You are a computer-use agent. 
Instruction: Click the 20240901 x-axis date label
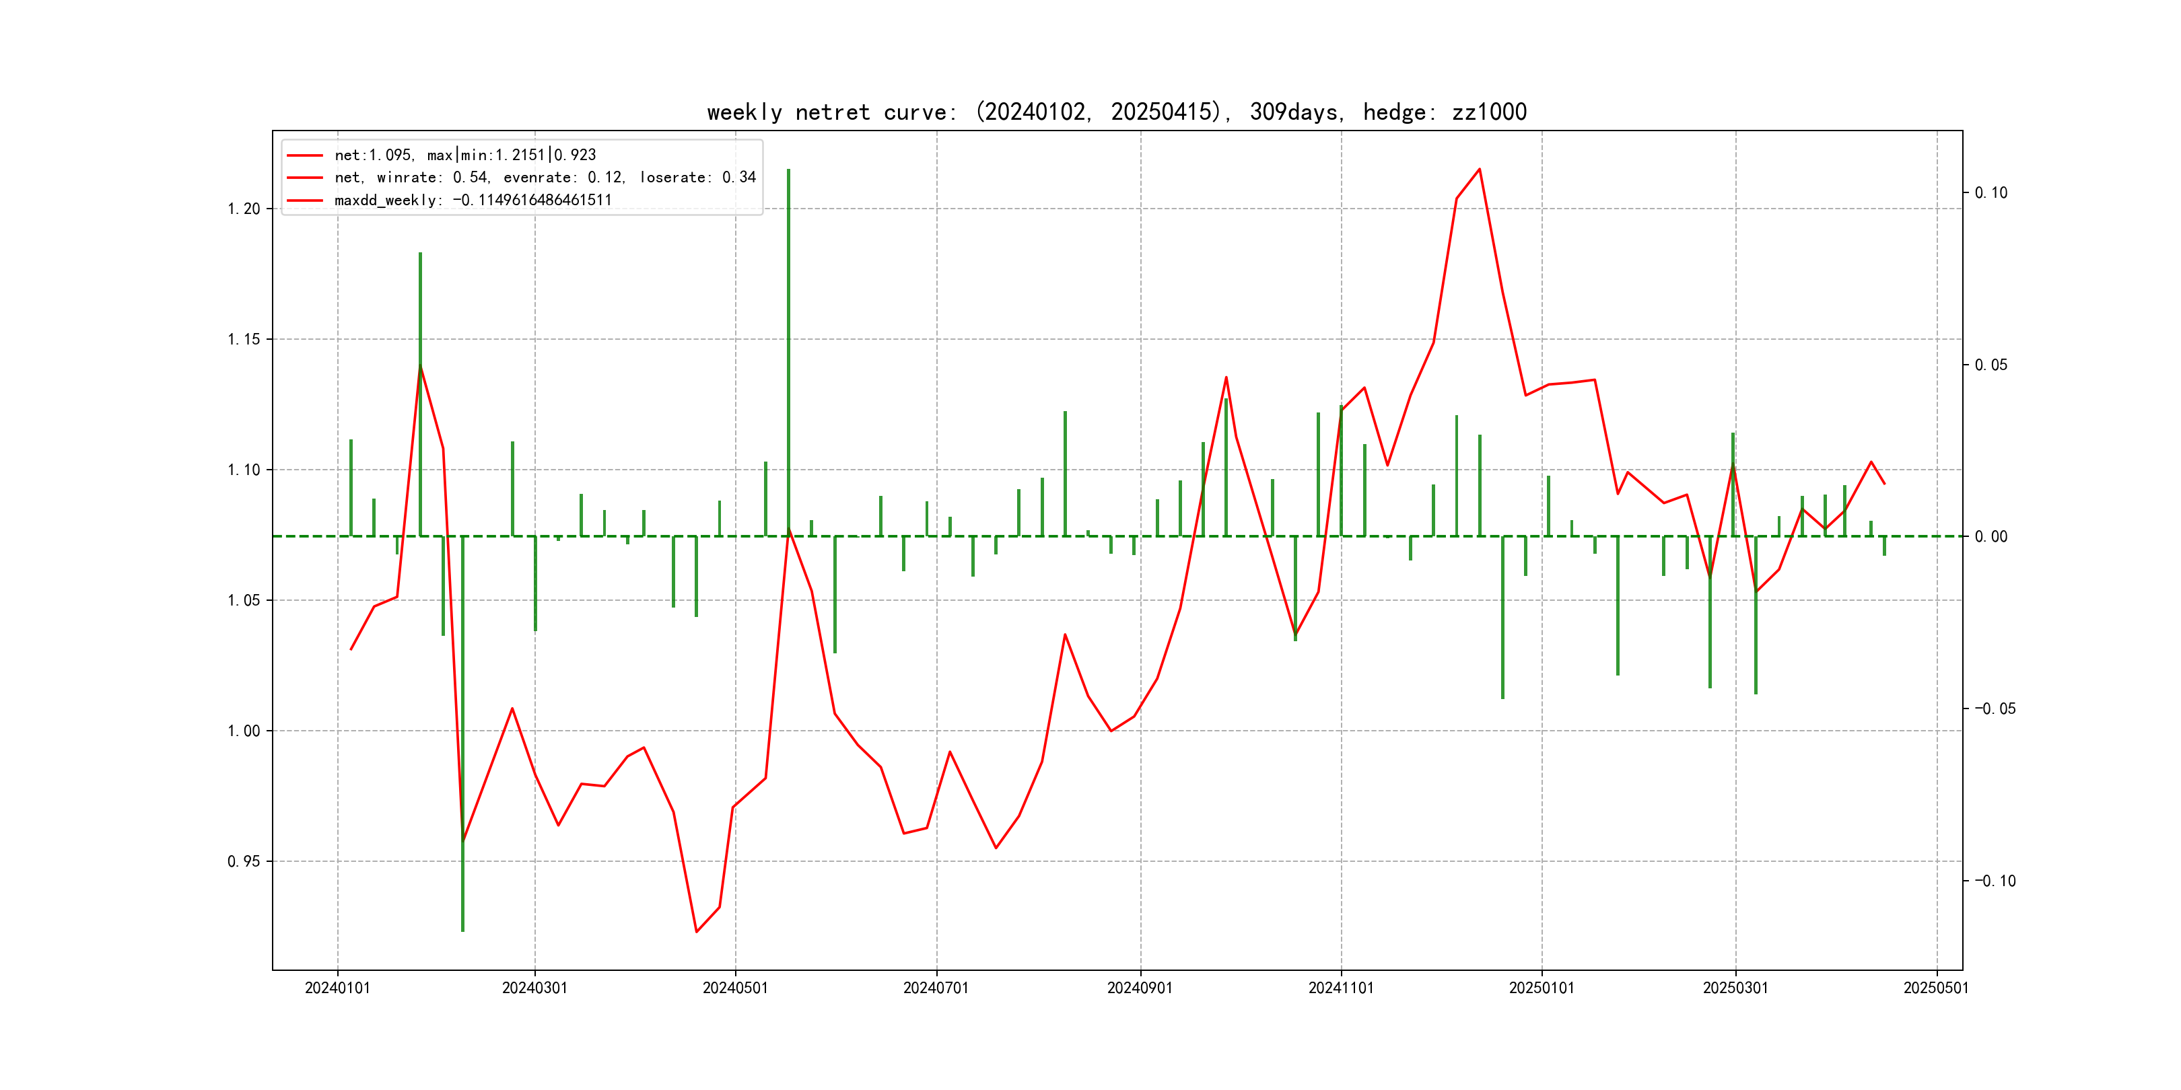(x=1140, y=988)
